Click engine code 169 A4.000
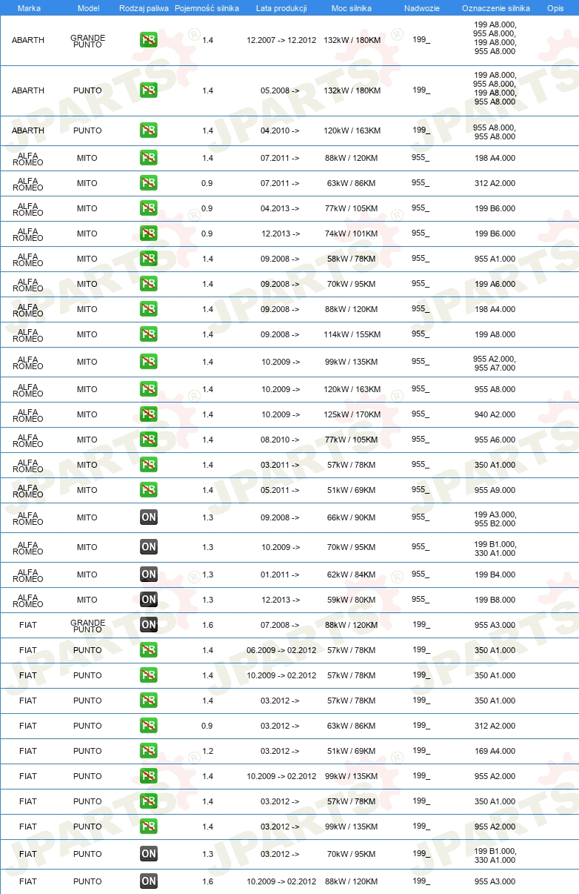The image size is (579, 894). click(x=495, y=751)
